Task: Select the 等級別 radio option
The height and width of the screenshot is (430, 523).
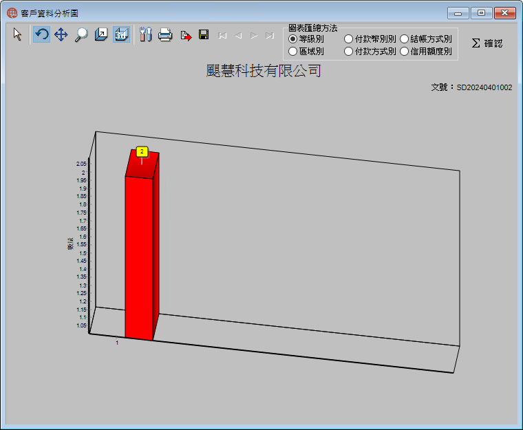Action: pos(306,39)
